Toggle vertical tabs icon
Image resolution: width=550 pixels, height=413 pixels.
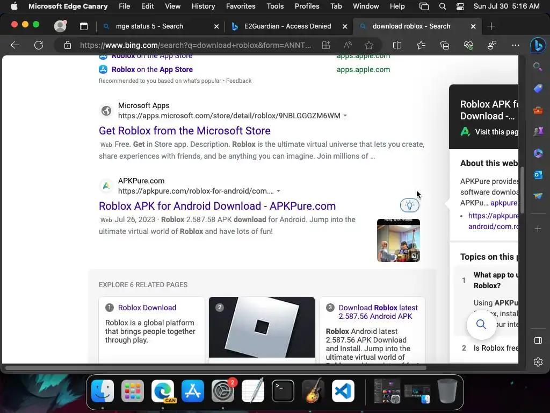[x=83, y=26]
